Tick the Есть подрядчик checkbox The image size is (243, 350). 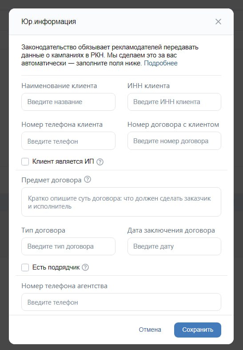(25, 267)
